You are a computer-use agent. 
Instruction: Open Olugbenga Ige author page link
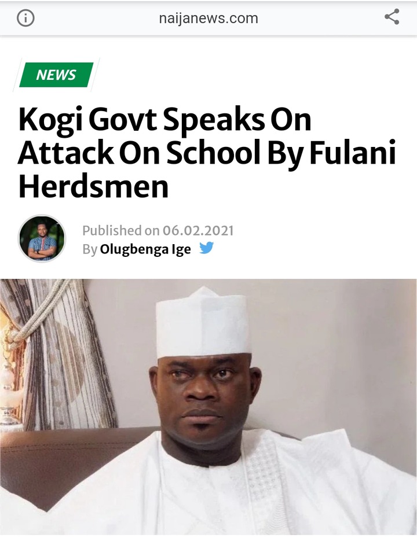click(x=145, y=249)
